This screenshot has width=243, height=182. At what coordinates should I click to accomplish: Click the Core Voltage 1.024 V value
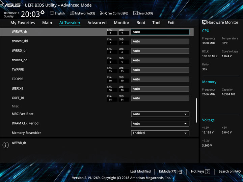pyautogui.click(x=227, y=56)
